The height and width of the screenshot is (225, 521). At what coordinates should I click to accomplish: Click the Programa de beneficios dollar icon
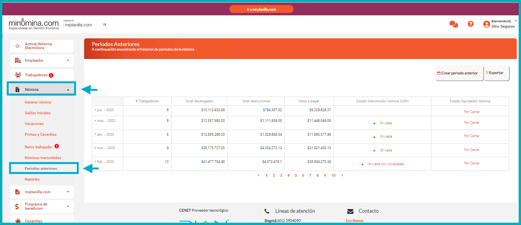click(17, 207)
